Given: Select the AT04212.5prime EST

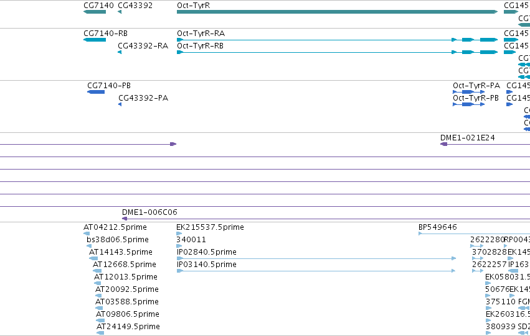Looking at the screenshot, I should coord(87,234).
